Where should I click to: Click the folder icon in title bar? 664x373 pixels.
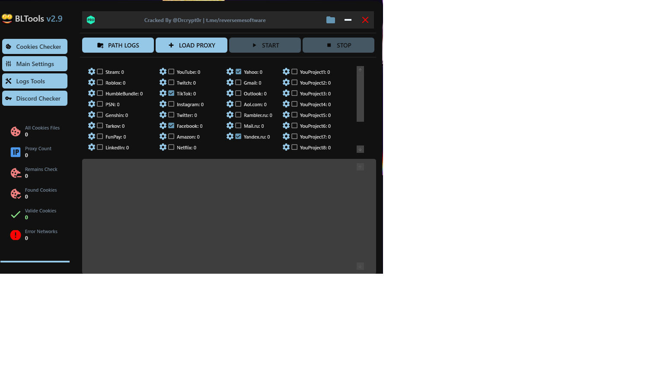331,20
